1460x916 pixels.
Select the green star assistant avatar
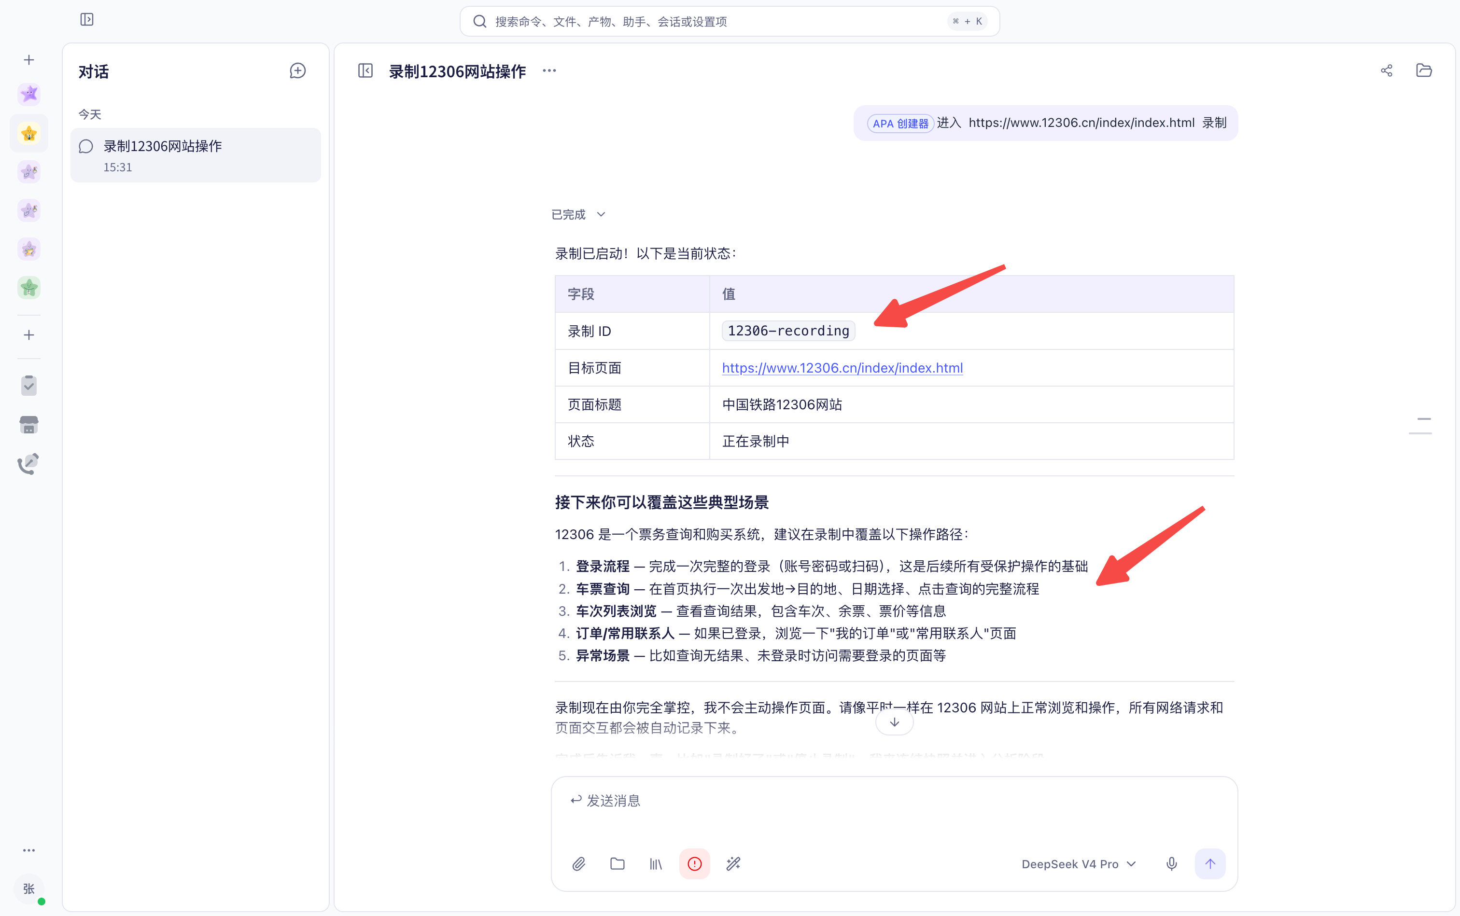[x=29, y=288]
